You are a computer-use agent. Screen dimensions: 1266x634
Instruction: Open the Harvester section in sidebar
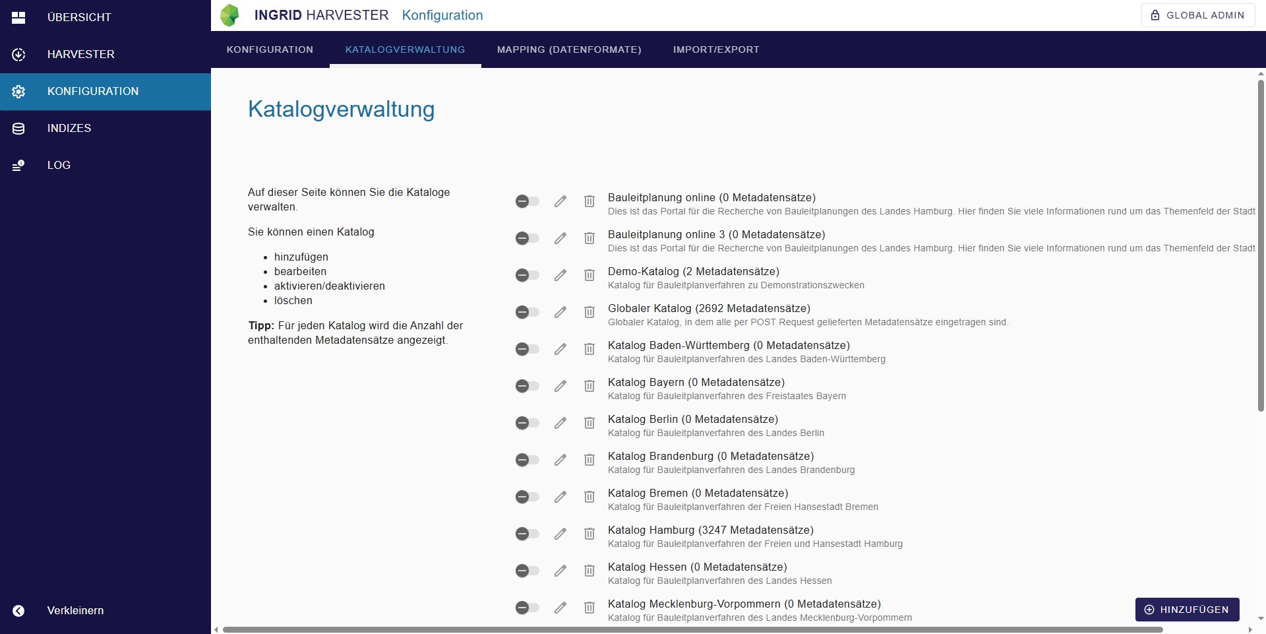click(x=80, y=54)
